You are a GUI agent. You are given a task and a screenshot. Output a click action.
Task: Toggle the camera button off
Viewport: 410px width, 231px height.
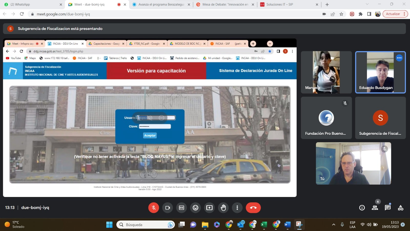168,208
